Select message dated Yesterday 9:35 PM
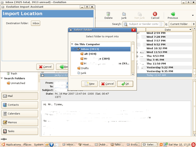 160,71
